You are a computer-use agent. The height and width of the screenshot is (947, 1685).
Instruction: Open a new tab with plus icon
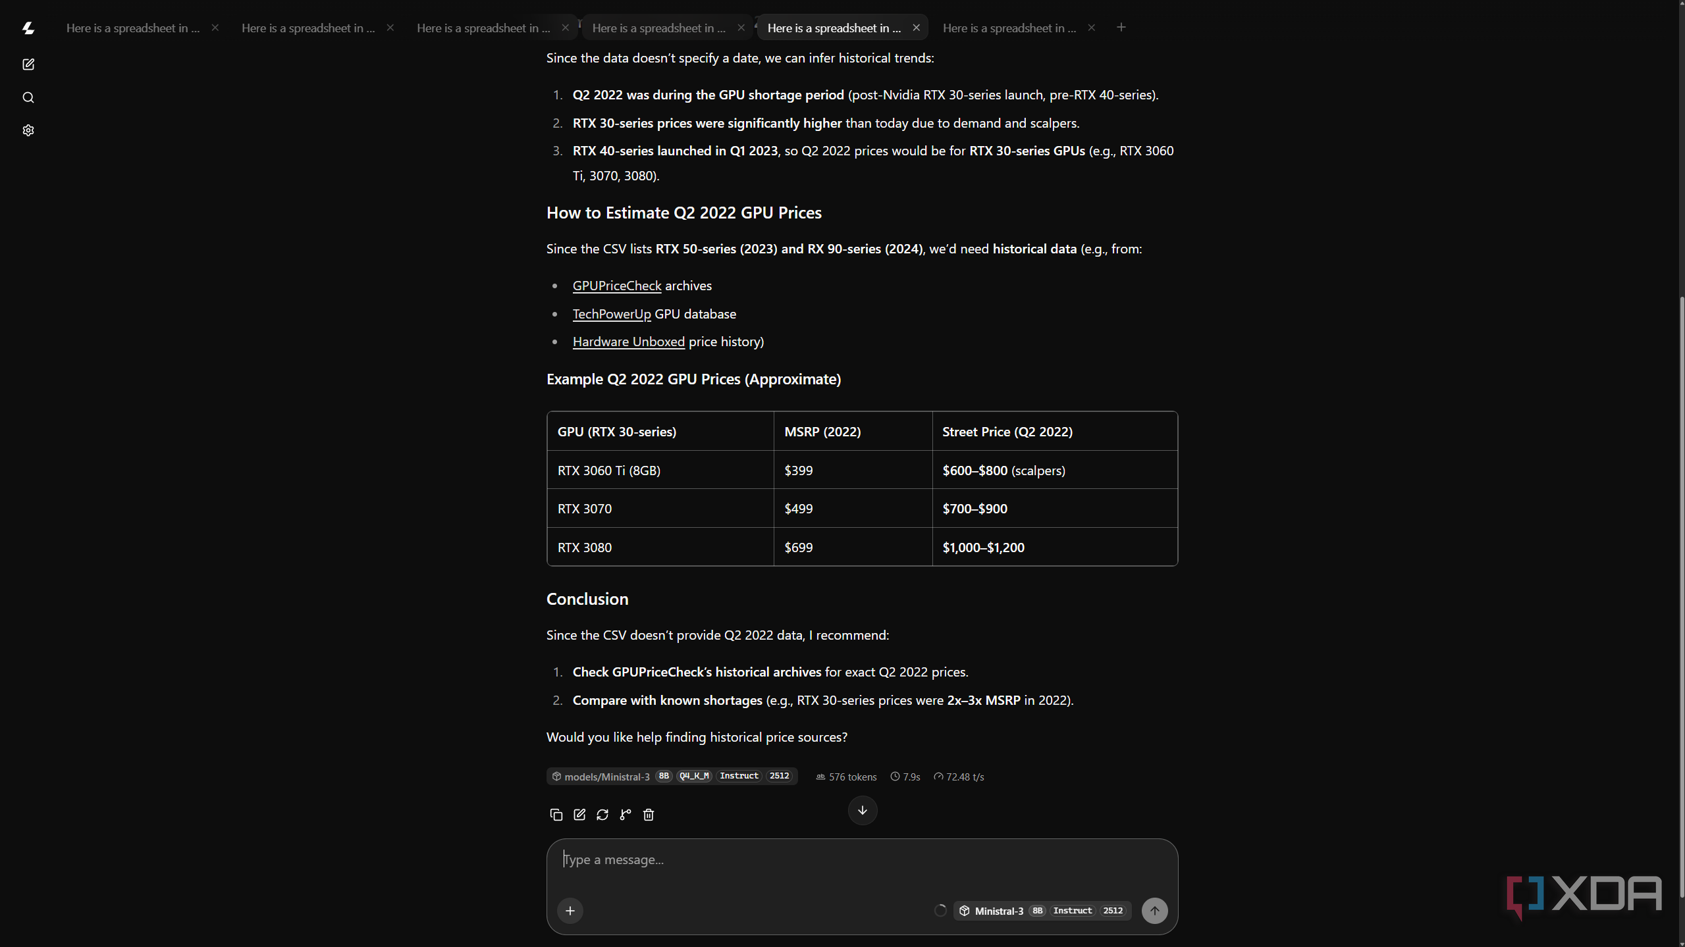(1121, 27)
